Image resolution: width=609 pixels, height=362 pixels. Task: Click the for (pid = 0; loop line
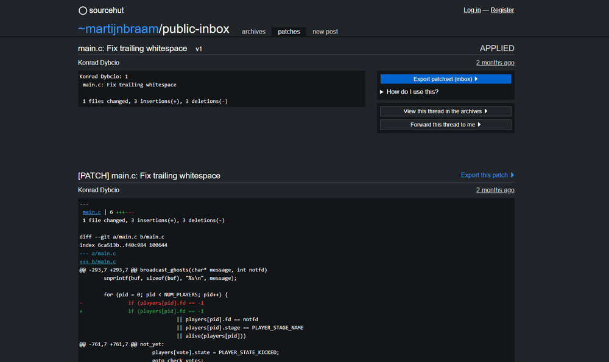pos(166,295)
